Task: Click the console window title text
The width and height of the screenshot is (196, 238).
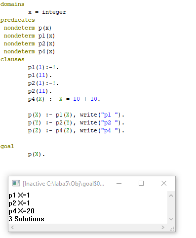Action: coord(63,184)
